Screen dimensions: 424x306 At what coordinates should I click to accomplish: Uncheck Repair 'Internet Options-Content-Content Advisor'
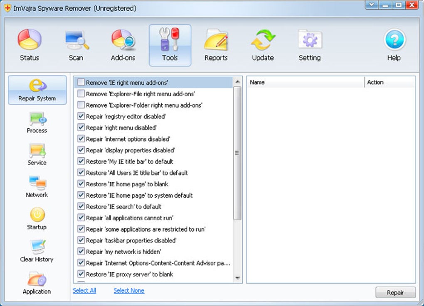pos(81,262)
